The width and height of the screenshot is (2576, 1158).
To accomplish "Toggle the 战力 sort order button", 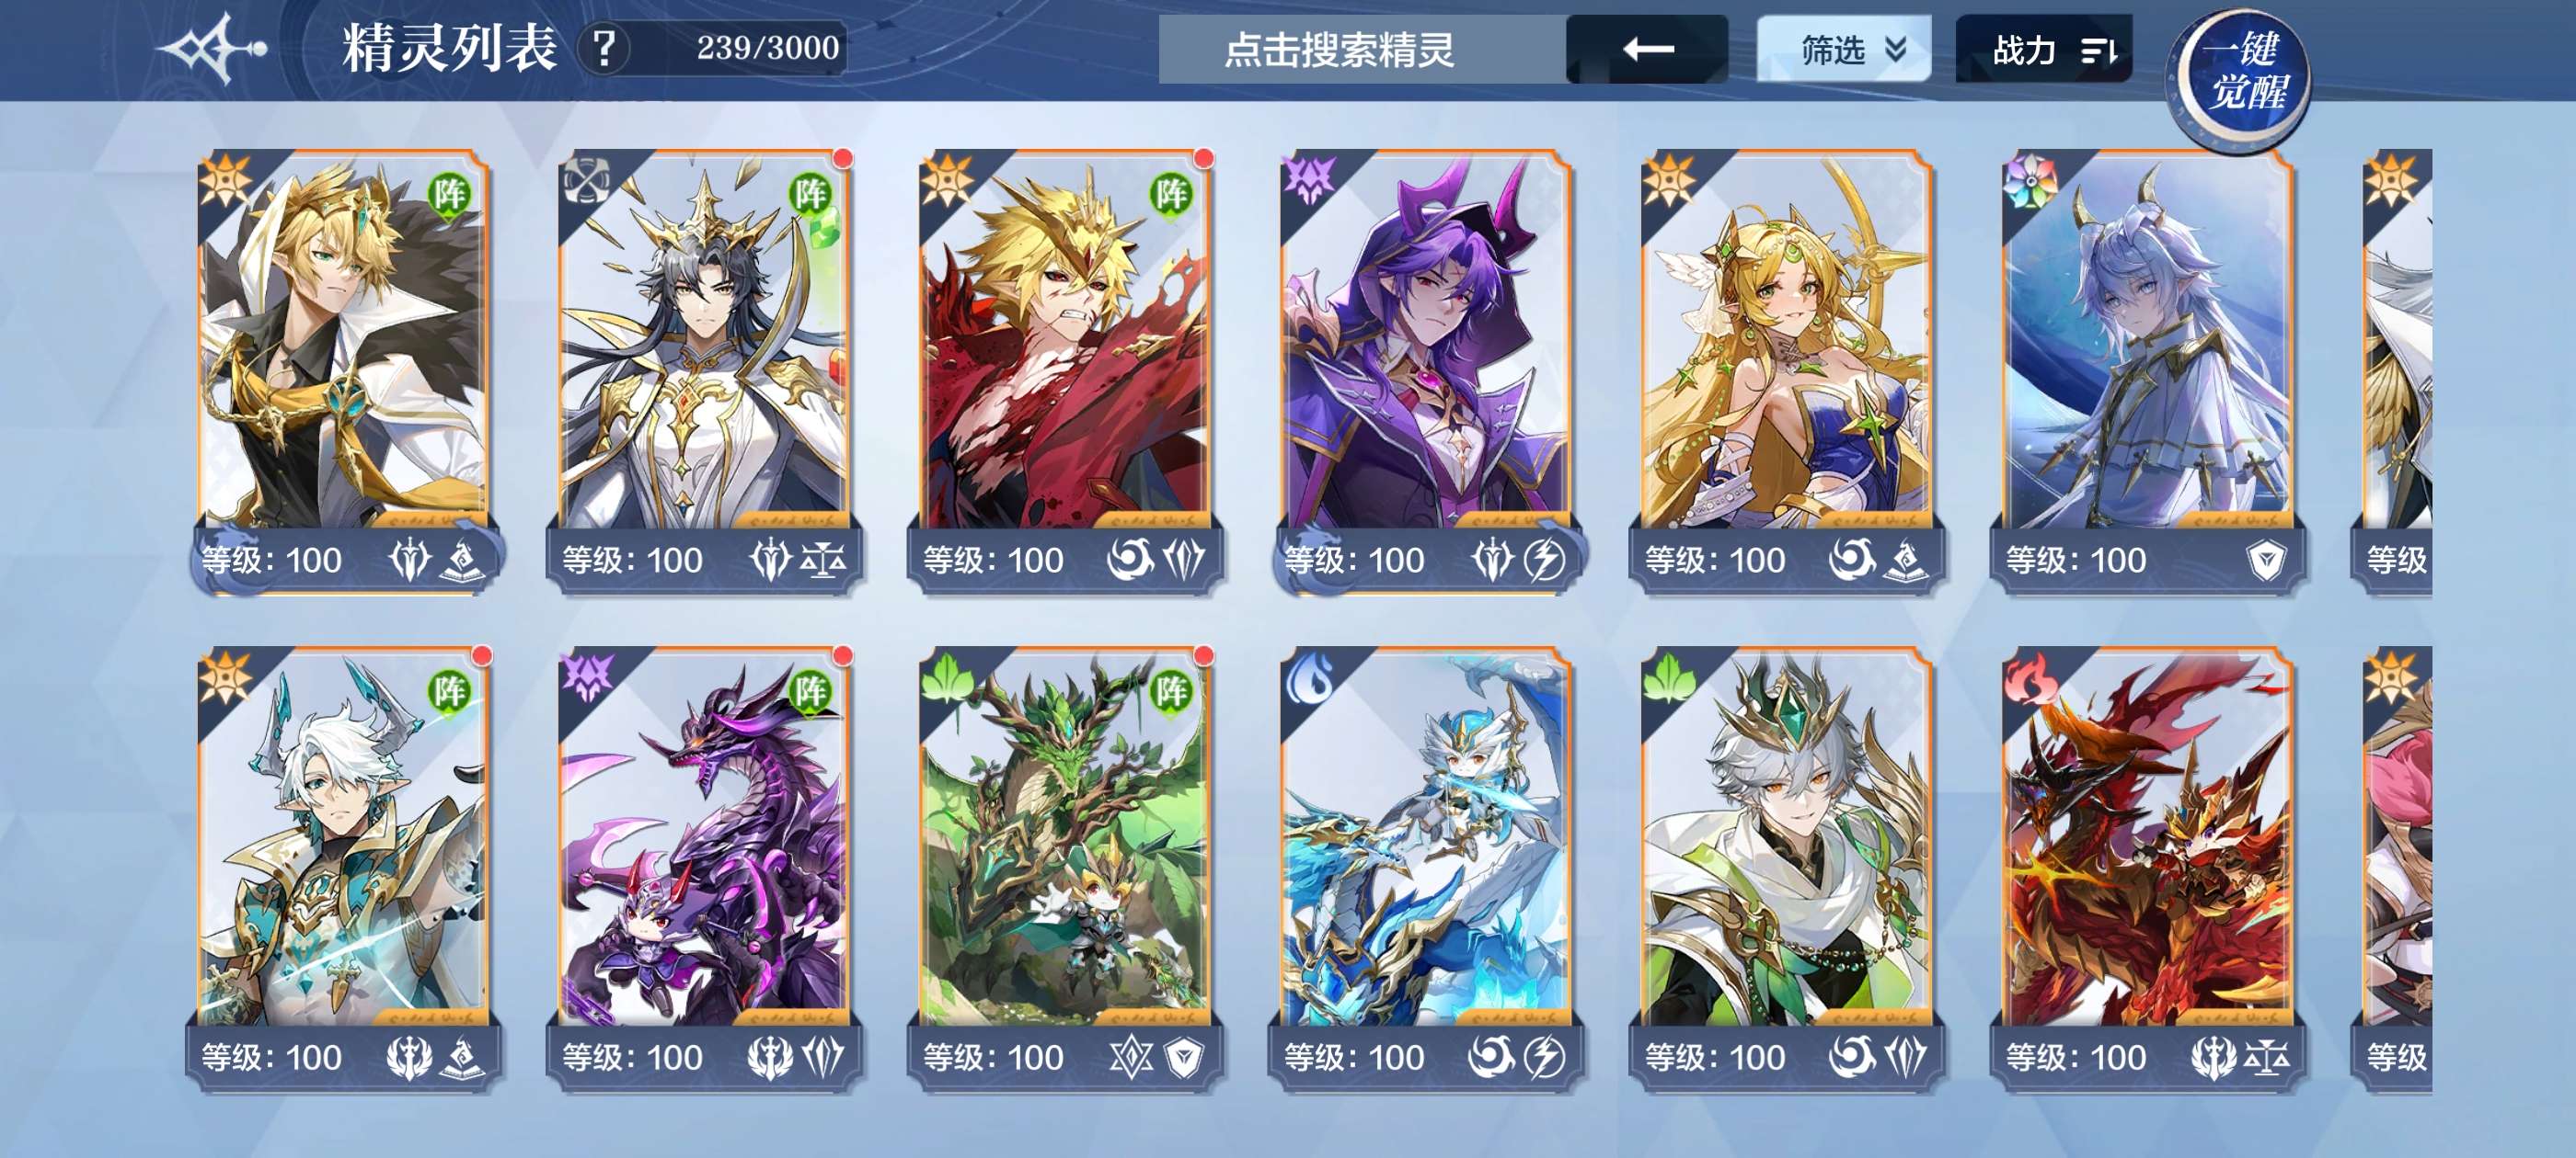I will (x=2044, y=49).
